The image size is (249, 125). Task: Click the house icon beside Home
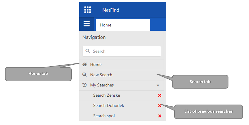(x=85, y=64)
